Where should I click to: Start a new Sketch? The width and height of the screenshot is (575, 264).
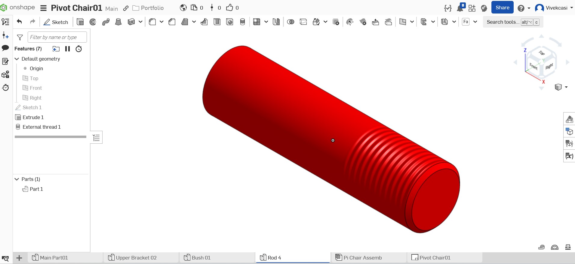(x=56, y=22)
